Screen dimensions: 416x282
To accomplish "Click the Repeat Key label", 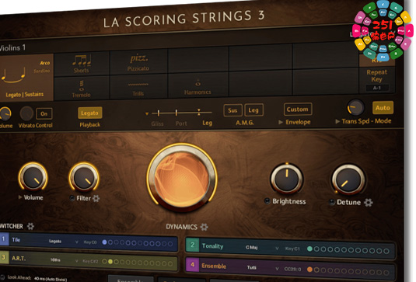I will click(377, 75).
